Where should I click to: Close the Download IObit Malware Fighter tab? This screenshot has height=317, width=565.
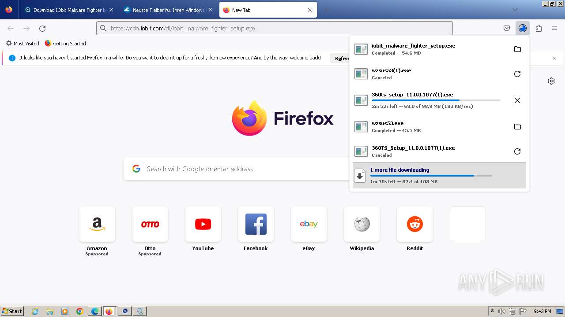tap(111, 10)
